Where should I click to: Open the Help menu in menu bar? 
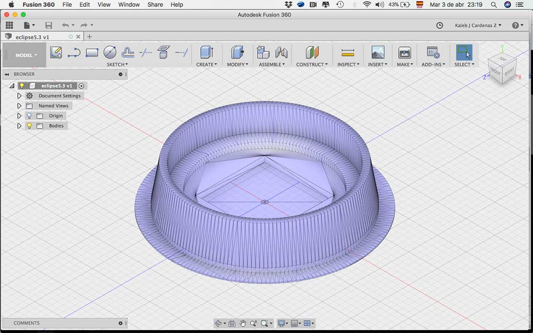click(x=177, y=4)
